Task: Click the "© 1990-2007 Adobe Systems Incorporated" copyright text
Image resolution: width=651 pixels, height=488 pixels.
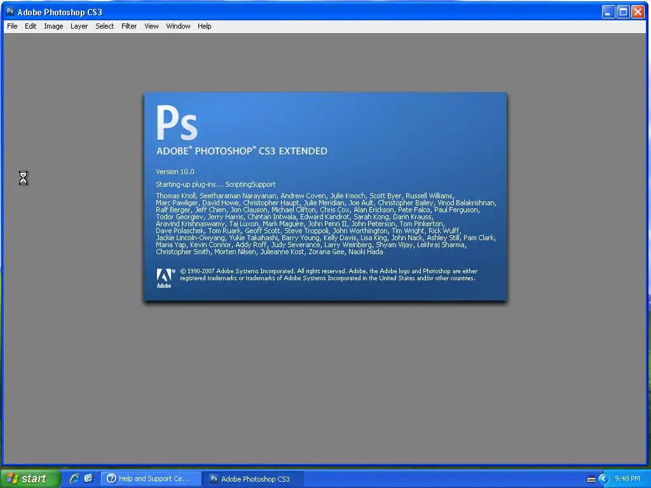Action: click(x=237, y=271)
